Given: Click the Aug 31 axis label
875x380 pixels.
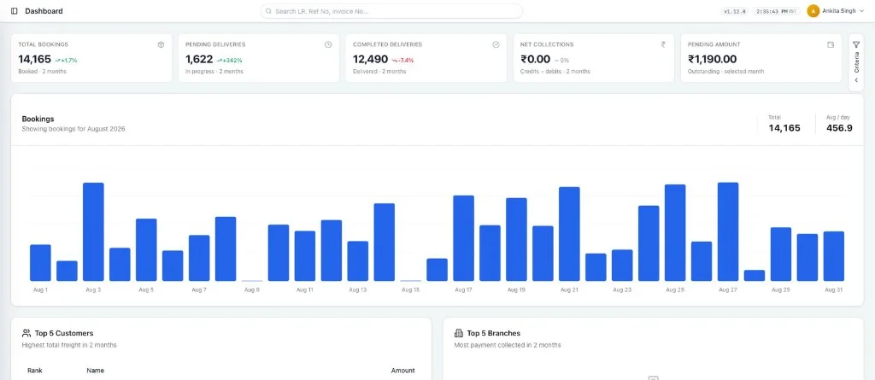Looking at the screenshot, I should click(x=834, y=290).
